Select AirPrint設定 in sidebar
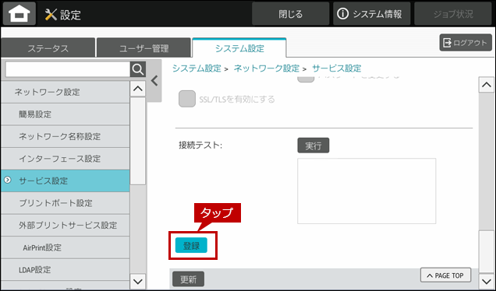Viewport: 496px width, 291px height. (x=66, y=247)
